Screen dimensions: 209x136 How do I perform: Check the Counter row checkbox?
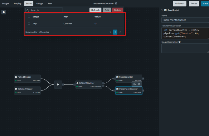pos(29,24)
